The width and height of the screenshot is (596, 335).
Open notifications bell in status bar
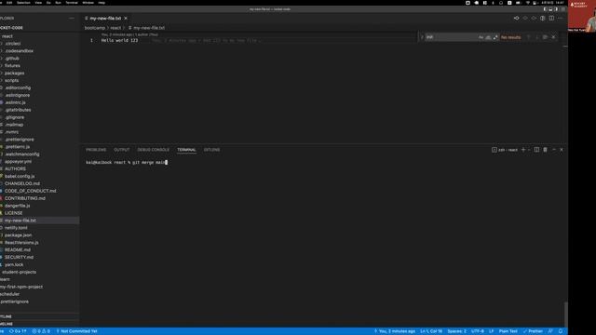pos(561,331)
